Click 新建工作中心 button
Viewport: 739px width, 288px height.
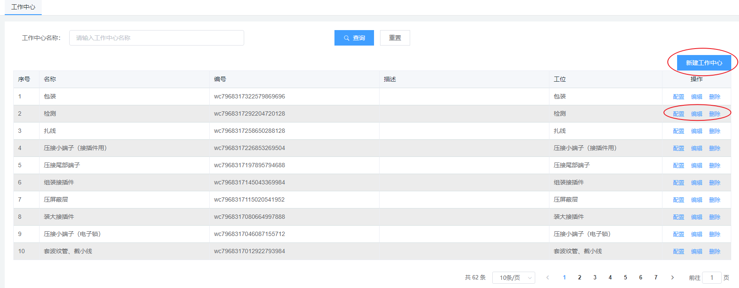[704, 63]
